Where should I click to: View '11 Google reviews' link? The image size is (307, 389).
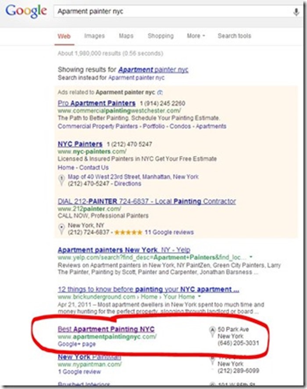169,232
